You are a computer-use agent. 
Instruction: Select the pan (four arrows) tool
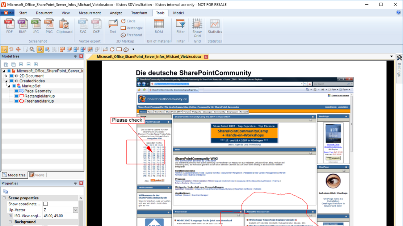click(x=18, y=49)
